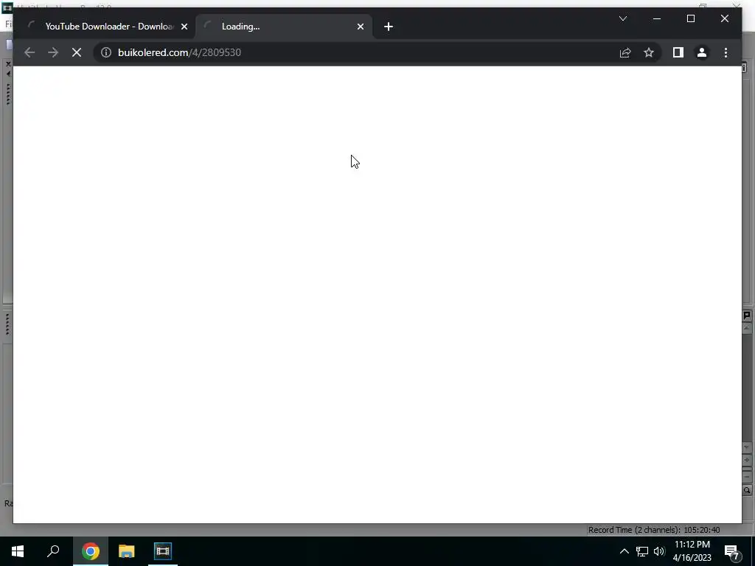Click video editor icon in taskbar
Image resolution: width=755 pixels, height=566 pixels.
163,551
